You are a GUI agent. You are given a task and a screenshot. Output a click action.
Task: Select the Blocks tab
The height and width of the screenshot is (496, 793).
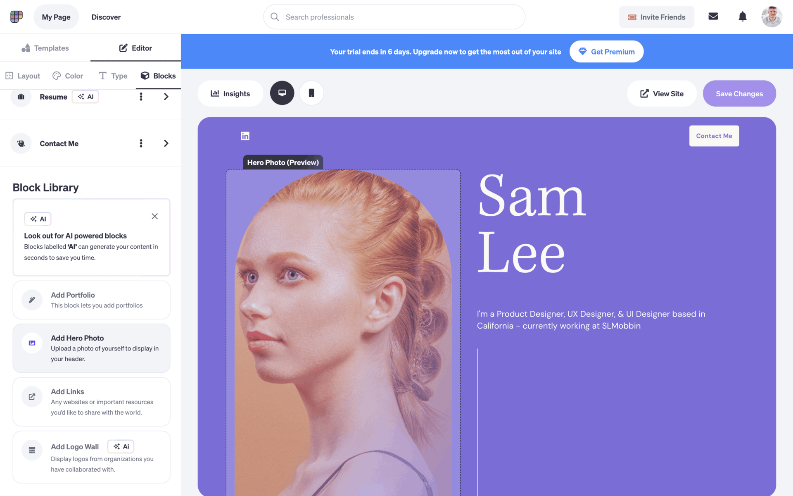click(158, 76)
